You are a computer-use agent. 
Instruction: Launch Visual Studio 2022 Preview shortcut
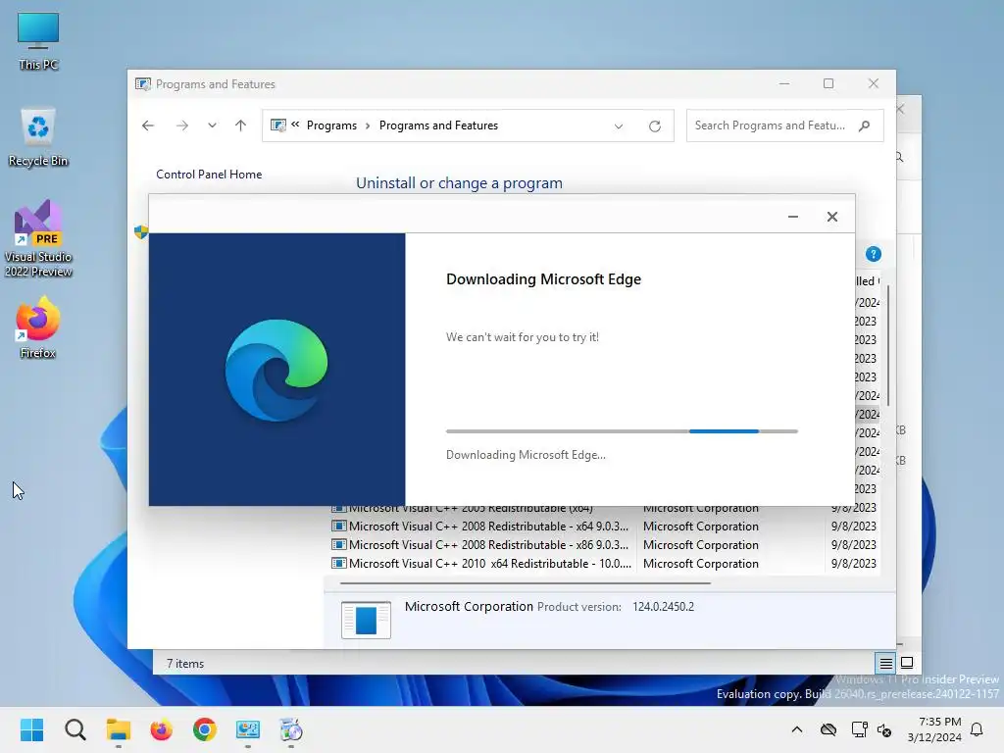pos(38,238)
